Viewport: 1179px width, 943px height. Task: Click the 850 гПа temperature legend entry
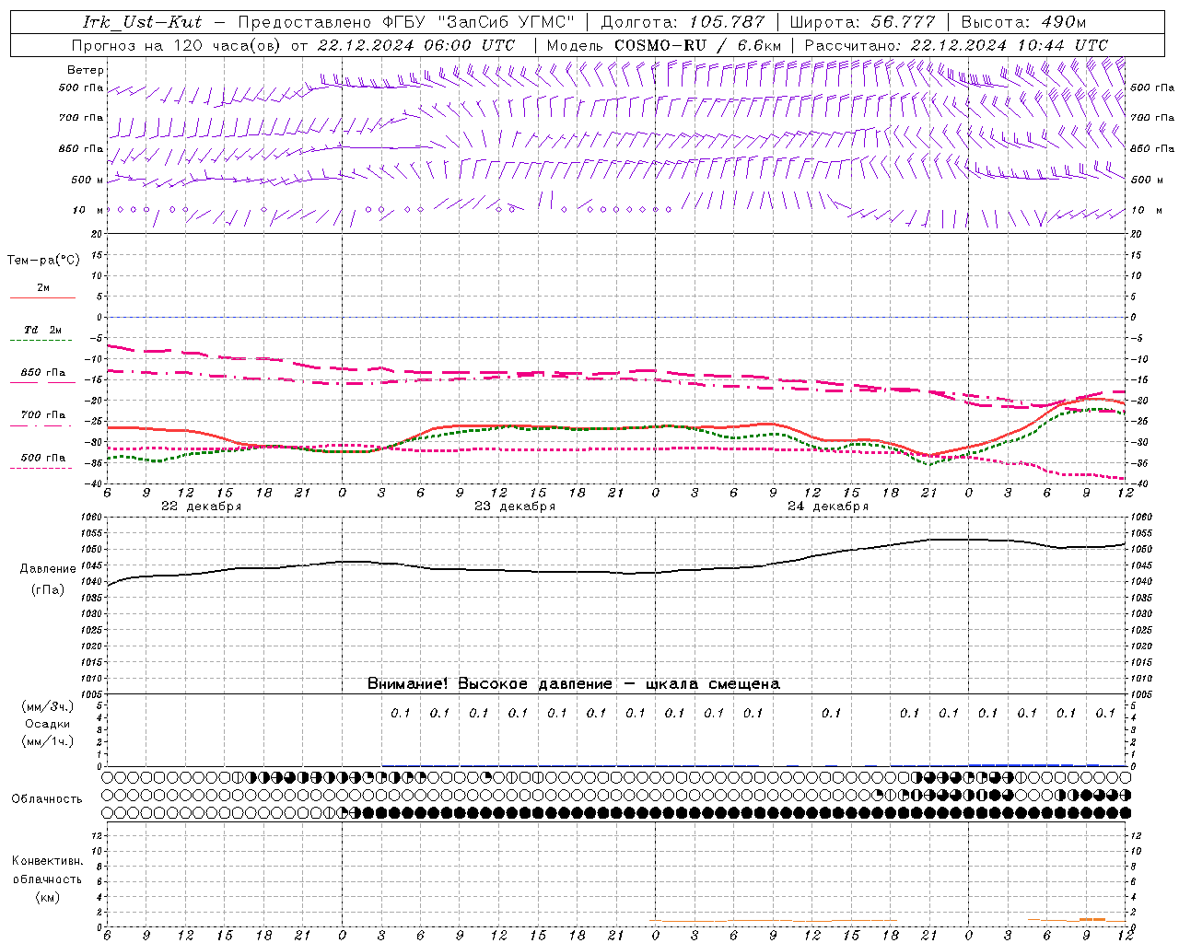[x=43, y=373]
